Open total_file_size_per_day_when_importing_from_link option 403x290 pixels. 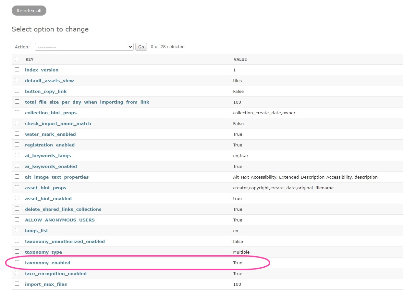point(87,102)
